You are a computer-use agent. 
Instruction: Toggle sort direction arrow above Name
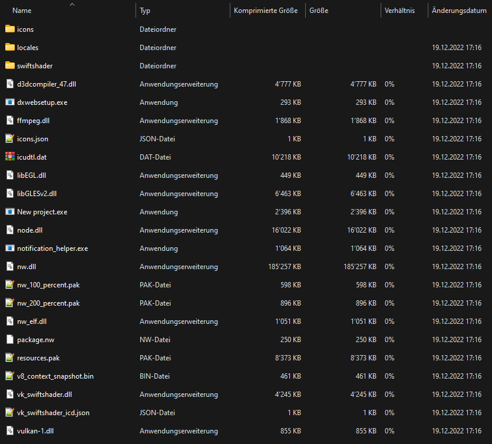[72, 4]
